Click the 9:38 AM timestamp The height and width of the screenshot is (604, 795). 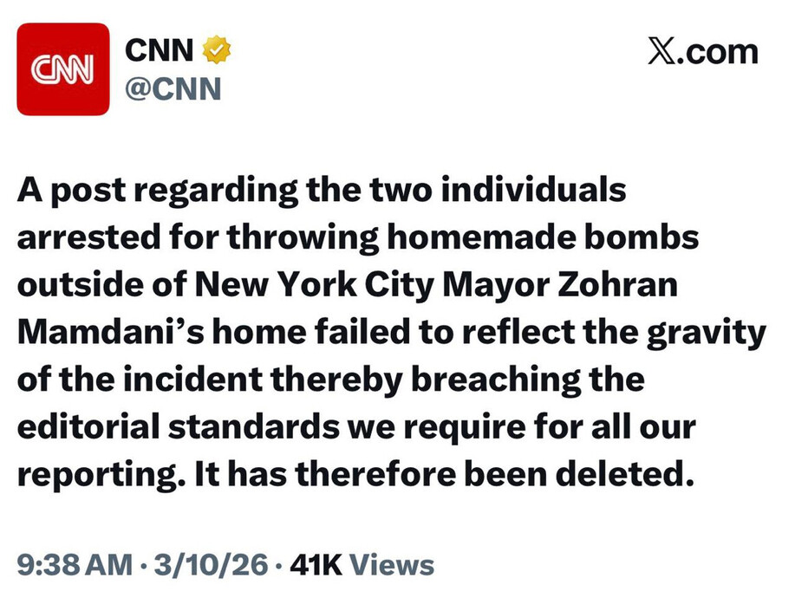74,566
